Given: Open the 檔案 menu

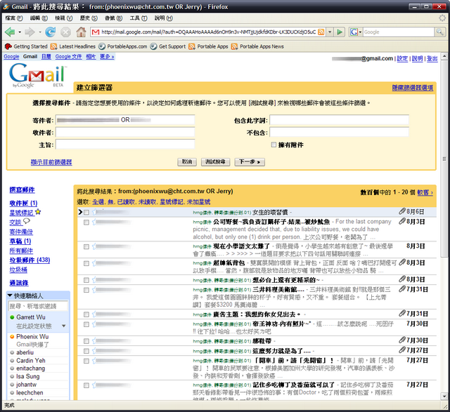Looking at the screenshot, I should pyautogui.click(x=14, y=18).
